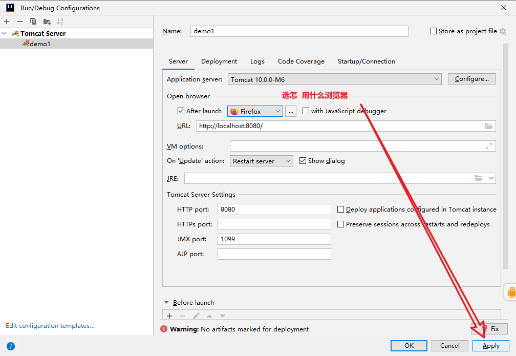Image resolution: width=516 pixels, height=356 pixels.
Task: Add a Before launch task
Action: [169, 316]
